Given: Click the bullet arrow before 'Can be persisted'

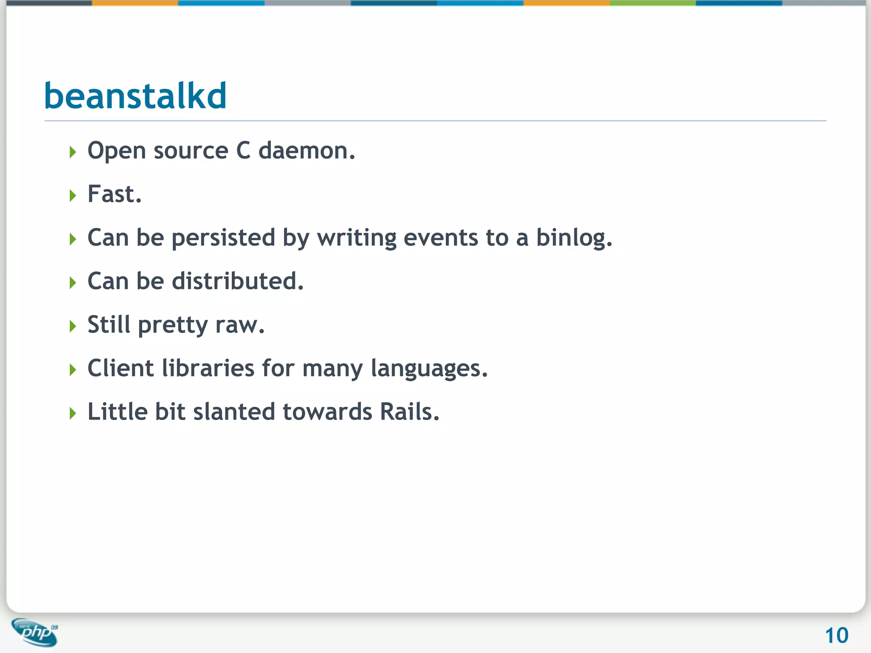Looking at the screenshot, I should [73, 239].
